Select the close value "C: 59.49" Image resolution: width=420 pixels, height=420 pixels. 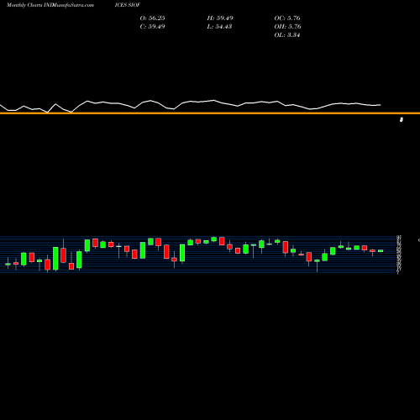(152, 26)
